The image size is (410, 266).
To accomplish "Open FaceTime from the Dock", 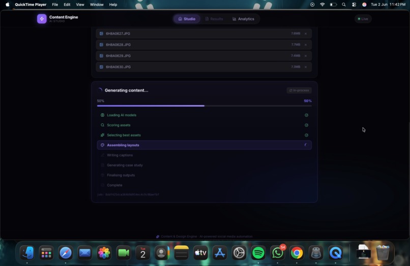I will (x=124, y=253).
